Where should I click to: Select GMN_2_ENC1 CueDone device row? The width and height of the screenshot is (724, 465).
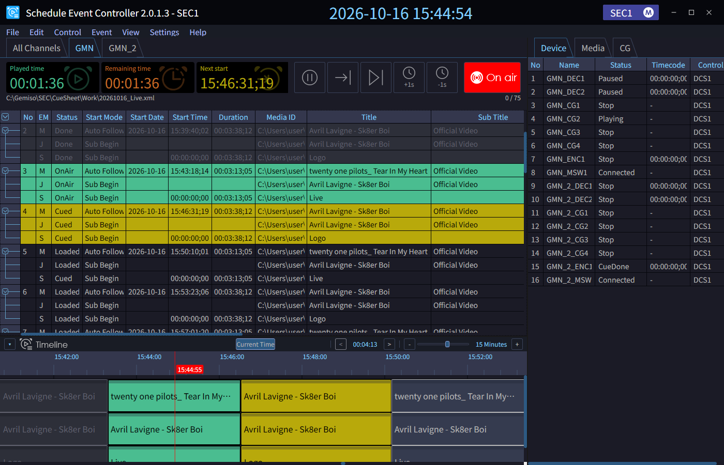pyautogui.click(x=626, y=267)
